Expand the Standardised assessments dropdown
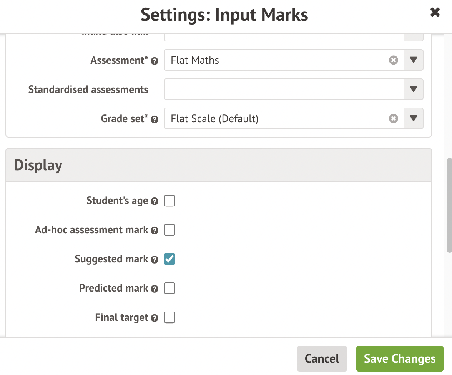Screen dimensions: 452x375 coord(414,90)
